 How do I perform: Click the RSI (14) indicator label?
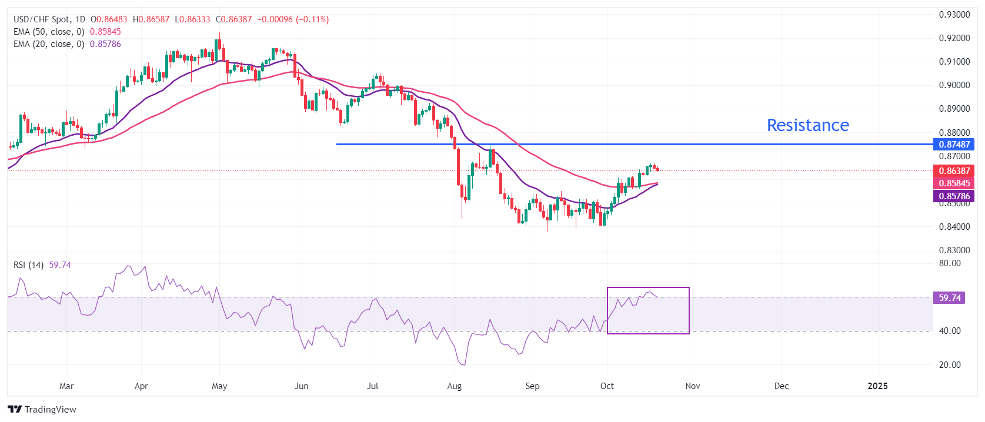(x=28, y=265)
